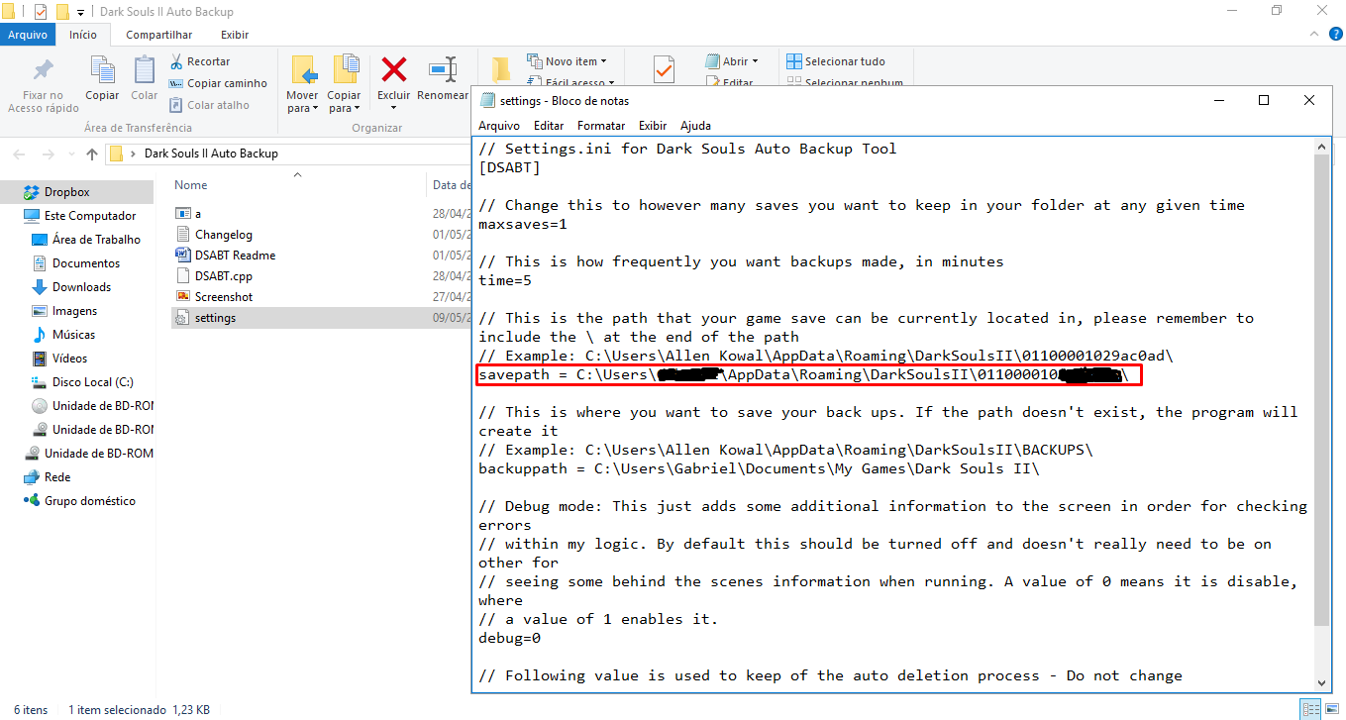
Task: Click the maxsaves=1 line in Notepad
Action: pyautogui.click(x=523, y=225)
